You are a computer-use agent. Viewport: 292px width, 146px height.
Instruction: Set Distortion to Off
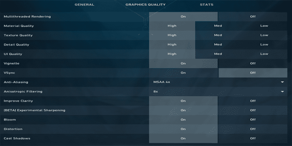pyautogui.click(x=253, y=129)
